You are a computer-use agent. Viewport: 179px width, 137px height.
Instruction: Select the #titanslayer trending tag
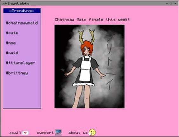(x=20, y=63)
